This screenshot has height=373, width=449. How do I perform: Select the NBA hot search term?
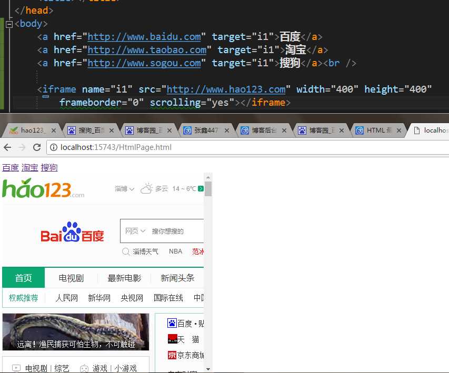coord(175,251)
